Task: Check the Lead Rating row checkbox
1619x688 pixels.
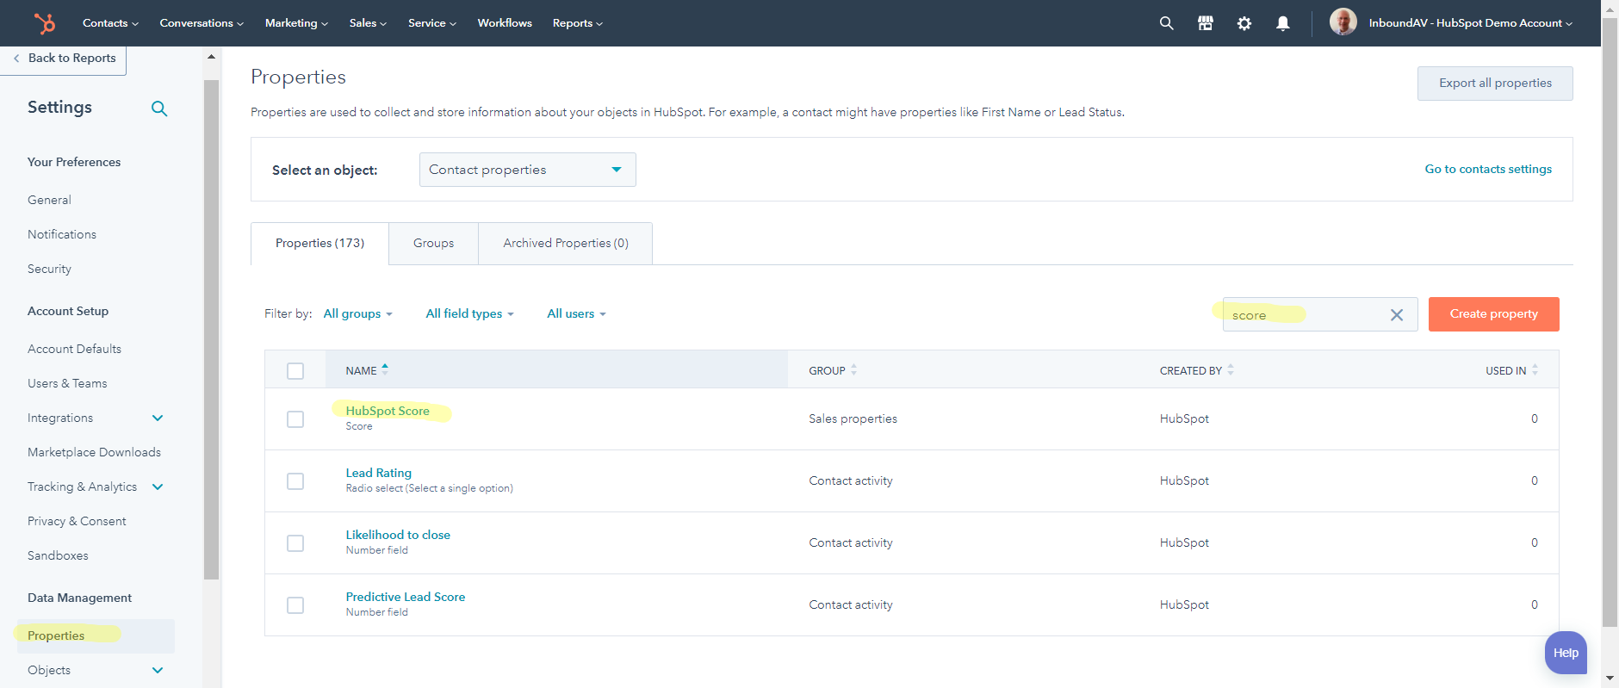Action: pyautogui.click(x=295, y=481)
